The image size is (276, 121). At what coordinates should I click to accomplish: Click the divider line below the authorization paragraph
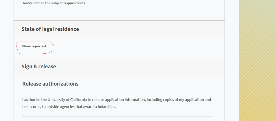[118, 116]
